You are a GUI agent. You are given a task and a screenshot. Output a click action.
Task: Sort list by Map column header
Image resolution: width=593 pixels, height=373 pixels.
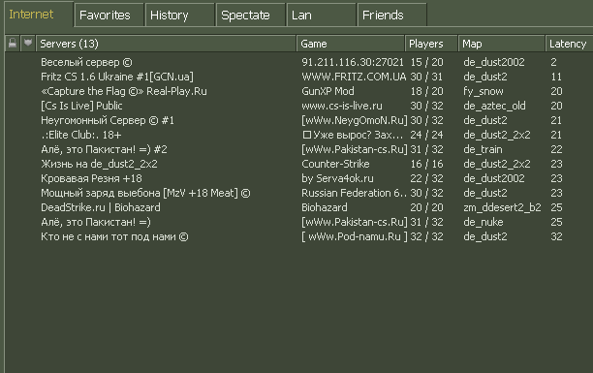pos(501,44)
